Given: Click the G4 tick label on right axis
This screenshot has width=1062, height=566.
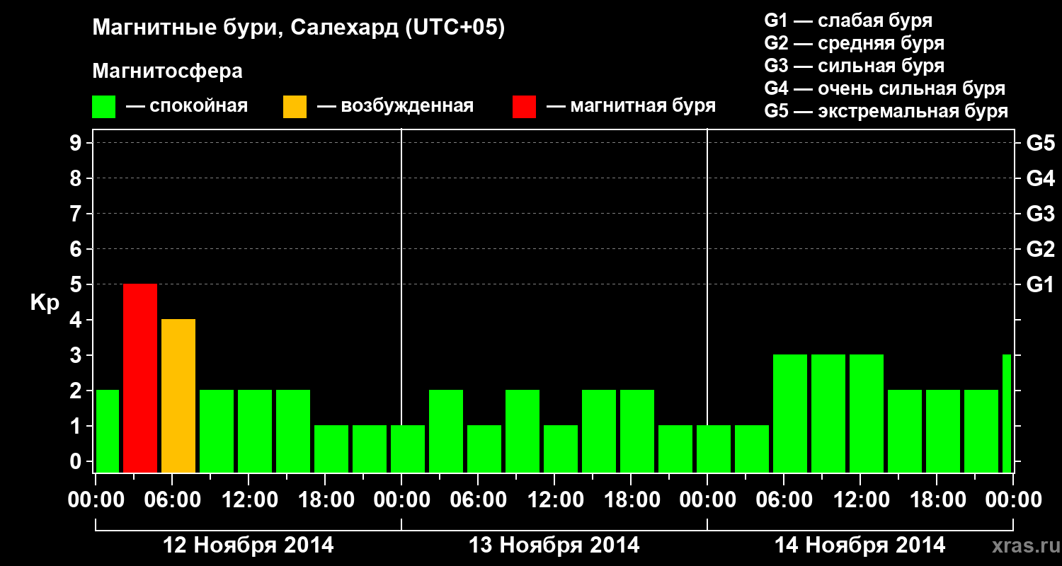Looking at the screenshot, I should tap(1040, 178).
